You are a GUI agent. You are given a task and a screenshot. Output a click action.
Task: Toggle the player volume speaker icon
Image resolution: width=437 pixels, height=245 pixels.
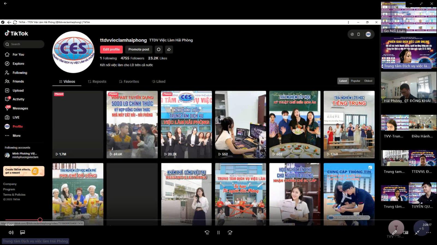click(11, 232)
